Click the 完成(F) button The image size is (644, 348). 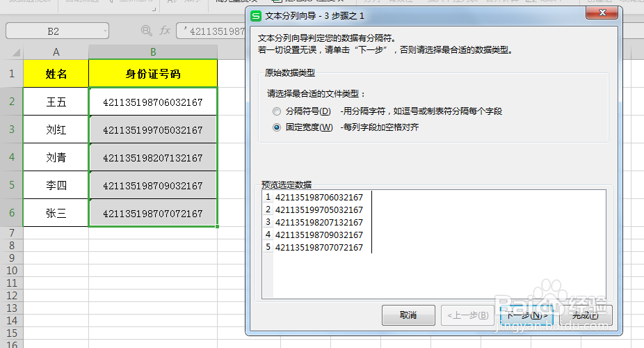[586, 315]
